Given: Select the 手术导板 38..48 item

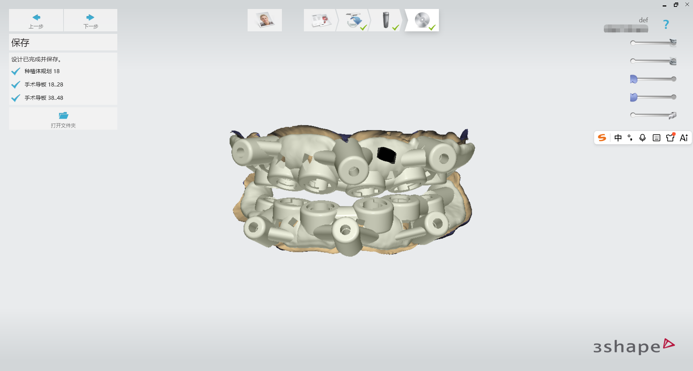Looking at the screenshot, I should pyautogui.click(x=44, y=98).
